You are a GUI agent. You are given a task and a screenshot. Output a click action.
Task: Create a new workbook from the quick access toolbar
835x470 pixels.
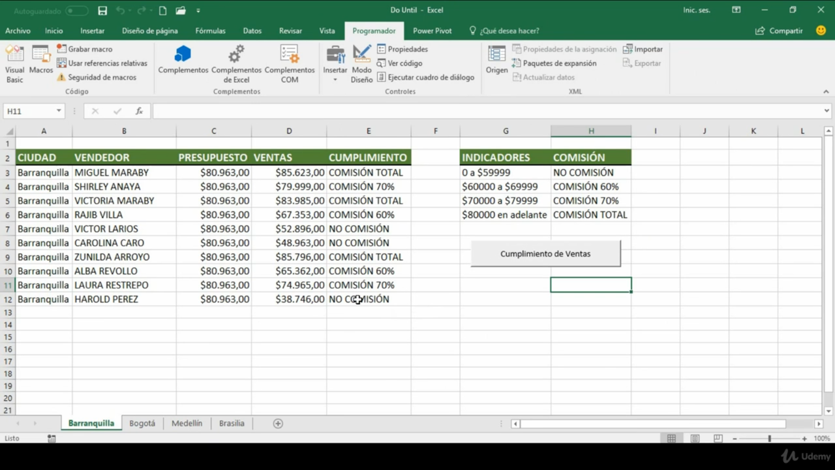(162, 10)
